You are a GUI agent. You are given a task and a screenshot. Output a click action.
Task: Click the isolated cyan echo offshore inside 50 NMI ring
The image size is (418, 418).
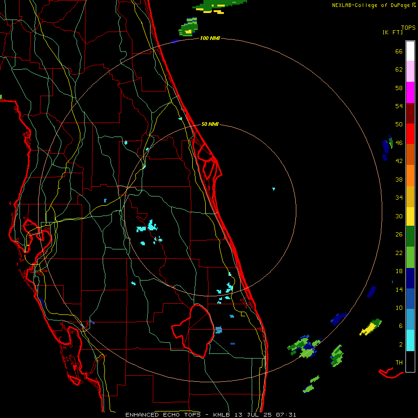click(x=274, y=189)
